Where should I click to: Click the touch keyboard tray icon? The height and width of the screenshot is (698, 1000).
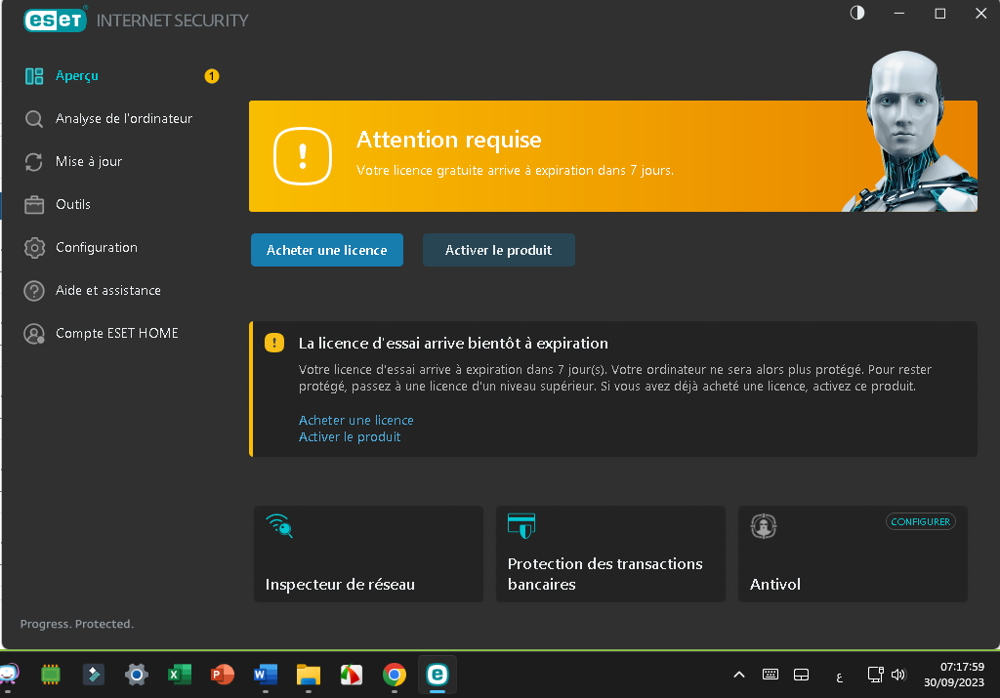pyautogui.click(x=771, y=675)
